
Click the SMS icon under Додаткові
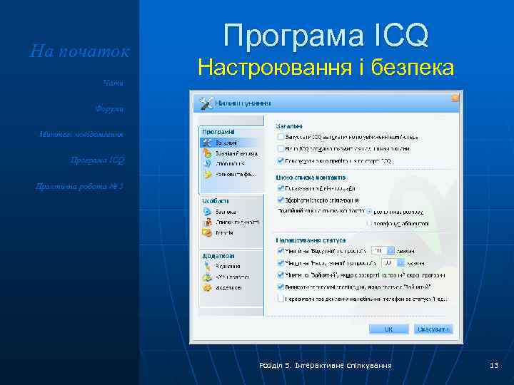[x=207, y=277]
